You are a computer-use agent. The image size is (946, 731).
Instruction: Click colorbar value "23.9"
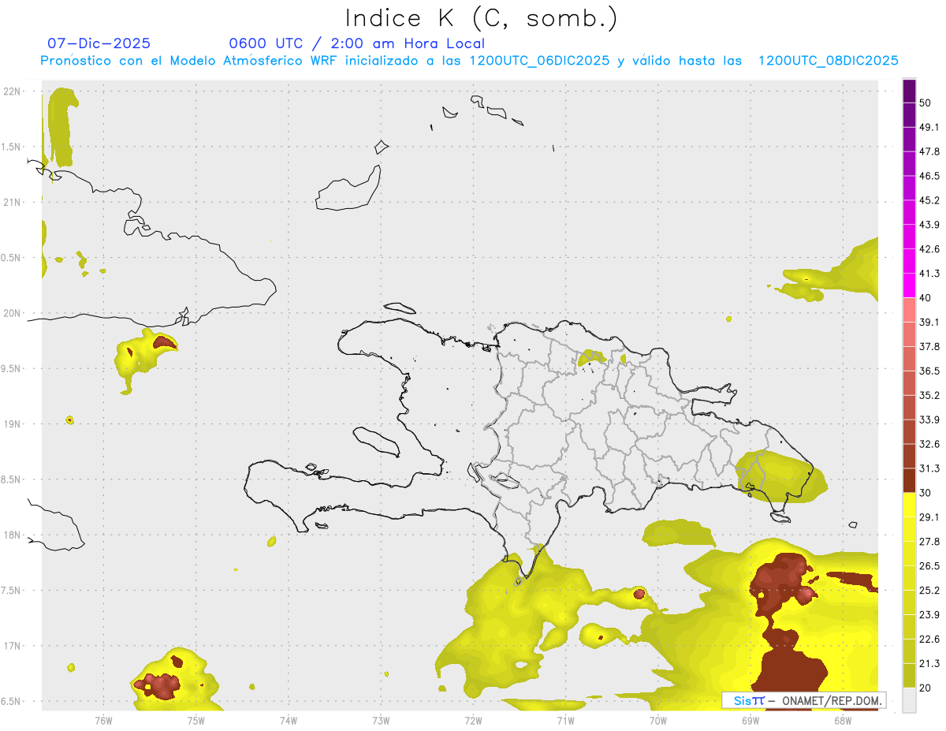coord(930,615)
